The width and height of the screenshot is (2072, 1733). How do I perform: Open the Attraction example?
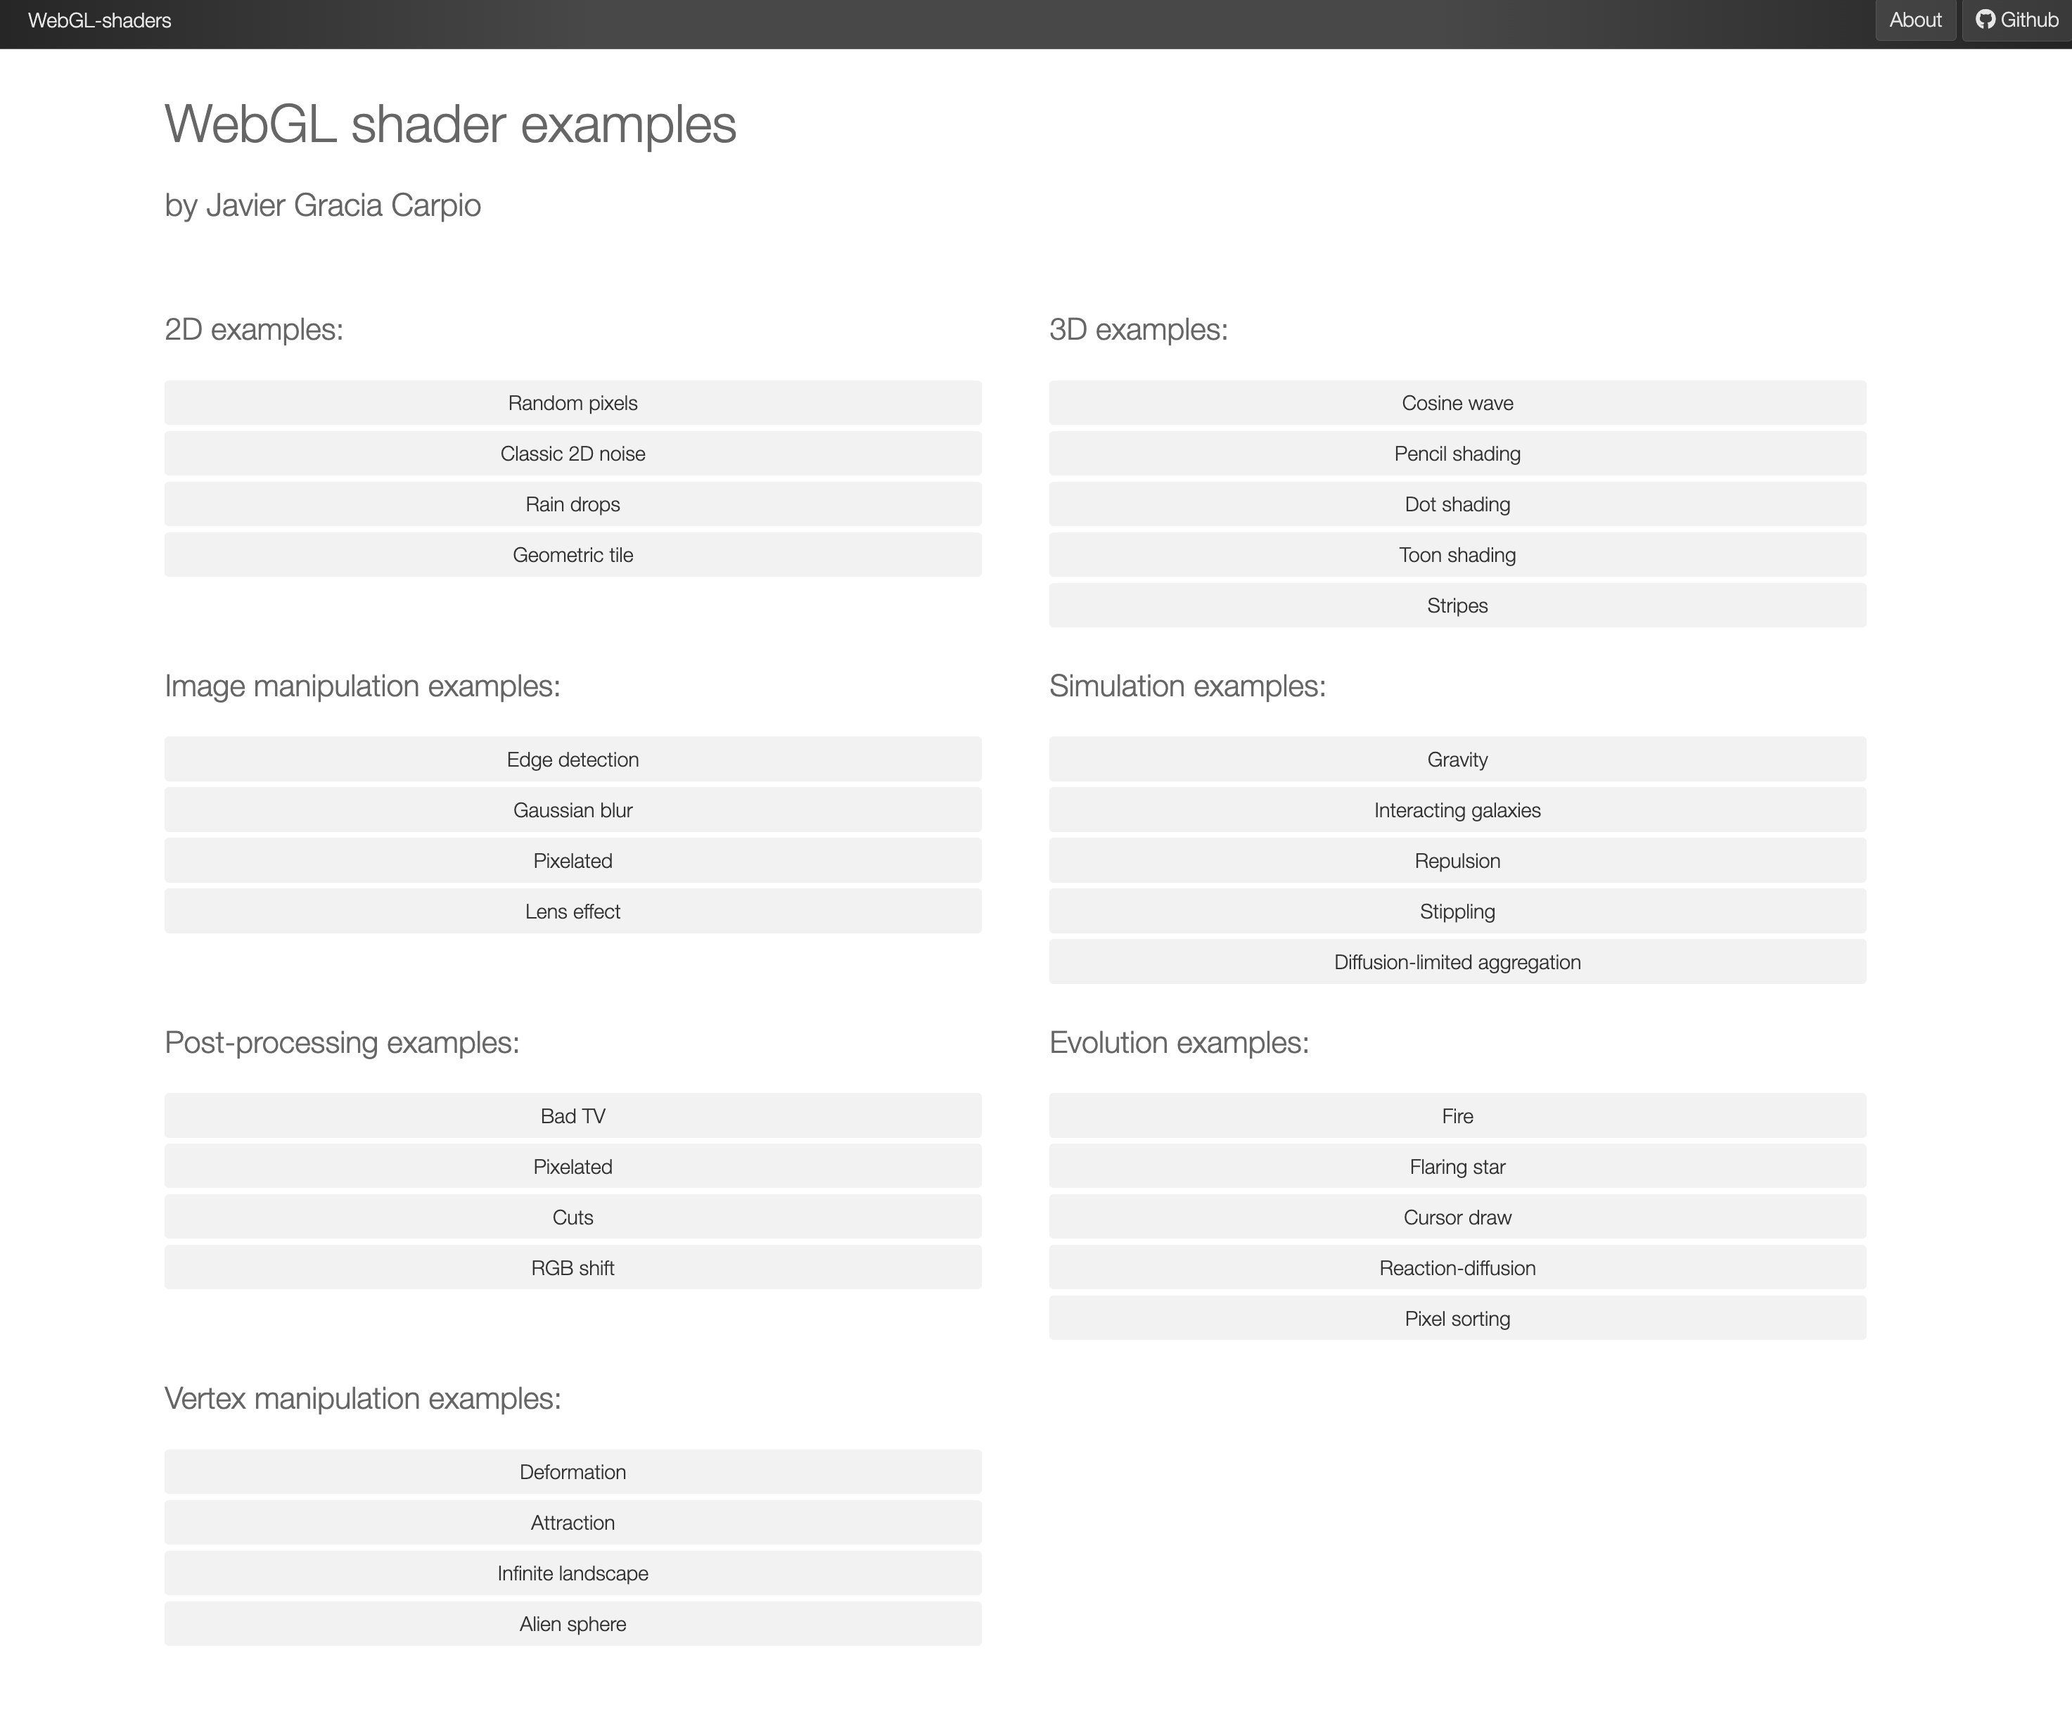pyautogui.click(x=573, y=1523)
